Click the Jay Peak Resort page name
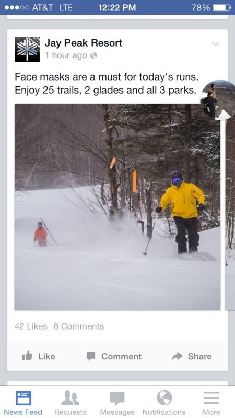 pos(84,43)
